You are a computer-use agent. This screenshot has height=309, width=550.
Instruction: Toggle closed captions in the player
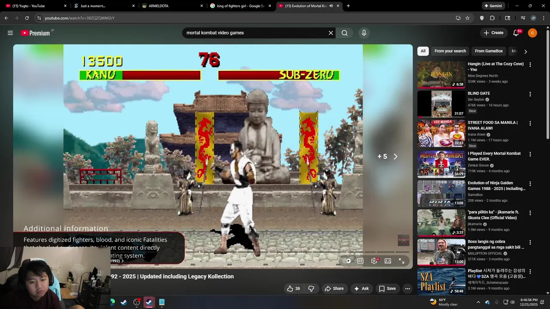click(361, 261)
